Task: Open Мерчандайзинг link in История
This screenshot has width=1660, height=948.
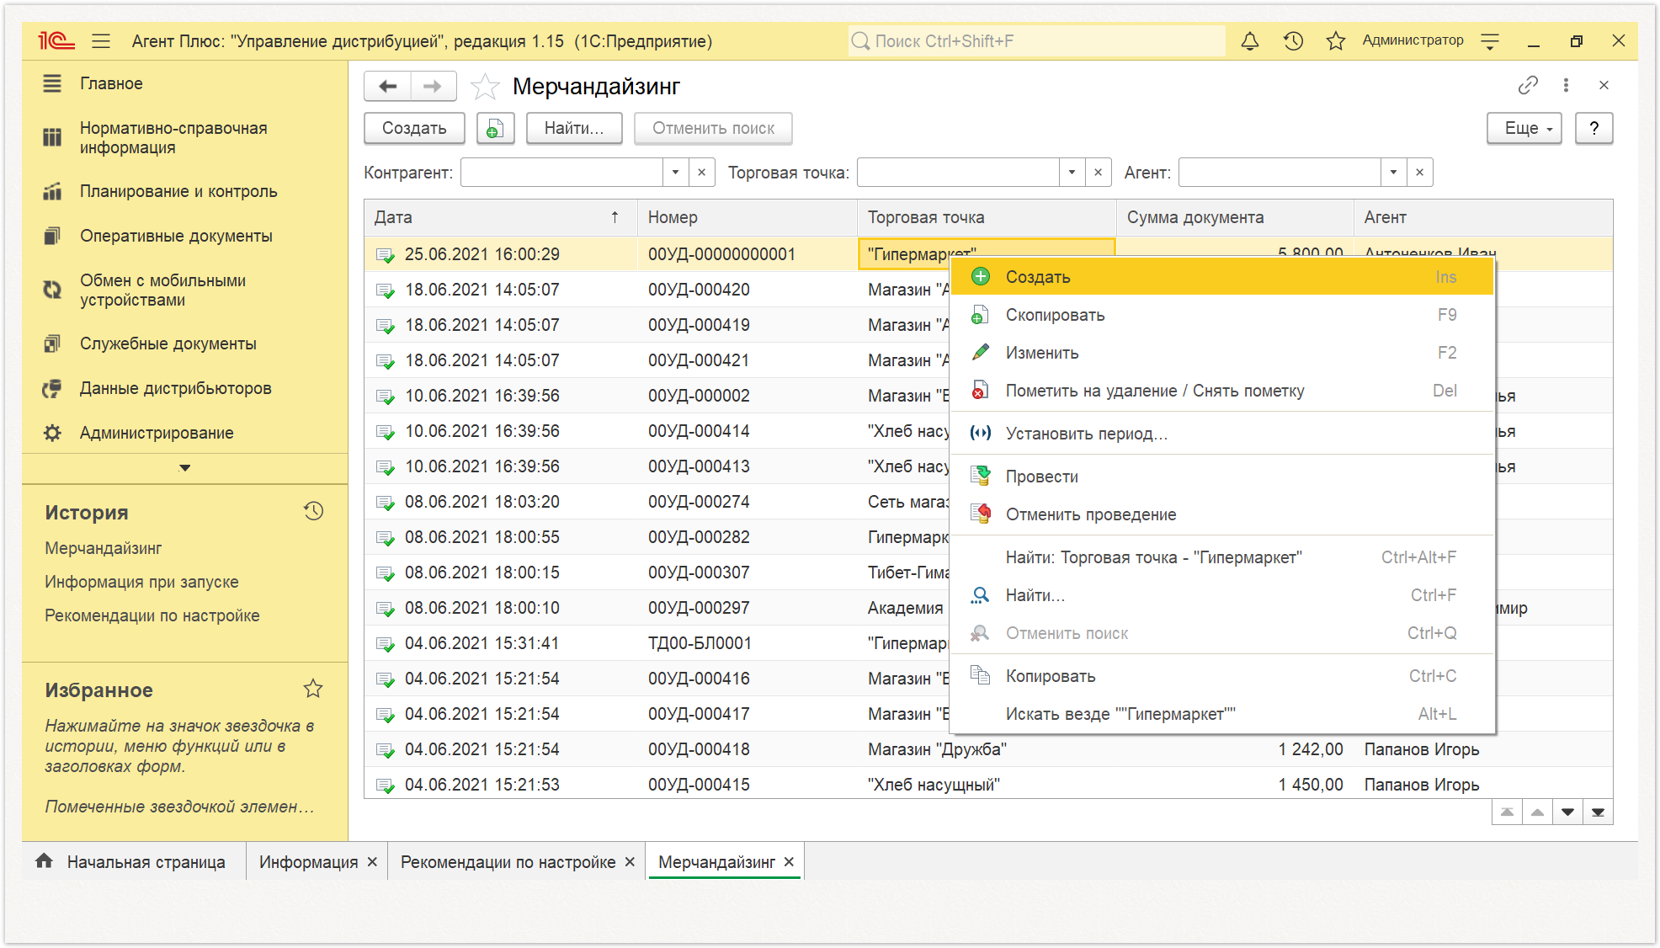Action: pos(103,548)
